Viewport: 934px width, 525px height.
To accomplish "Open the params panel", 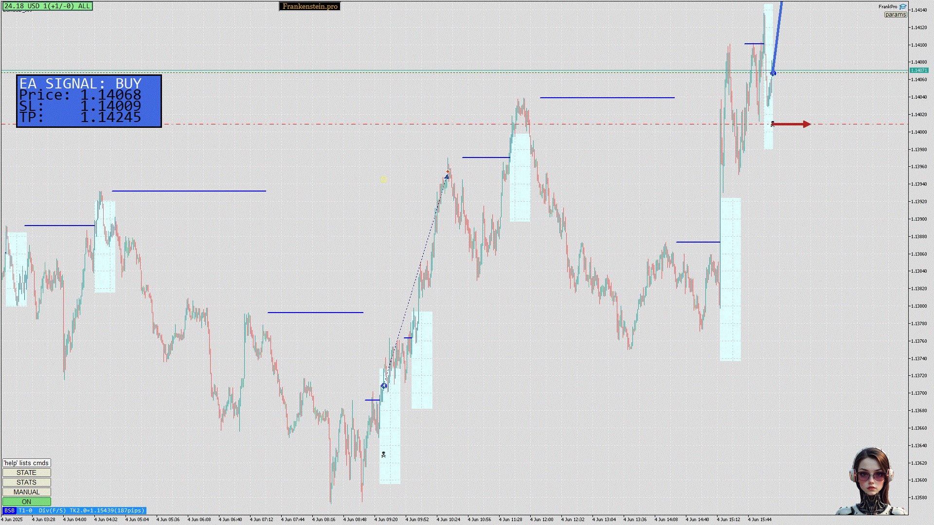I will click(895, 15).
